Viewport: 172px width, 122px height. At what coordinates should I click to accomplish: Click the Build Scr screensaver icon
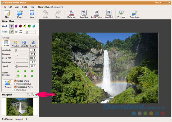(x=71, y=14)
